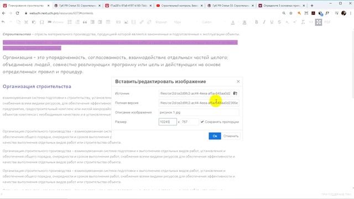Decrease the paragraph indent
The image size is (354, 199).
pos(92,22)
